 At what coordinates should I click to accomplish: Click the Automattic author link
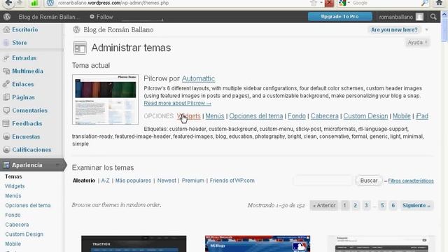(x=198, y=78)
